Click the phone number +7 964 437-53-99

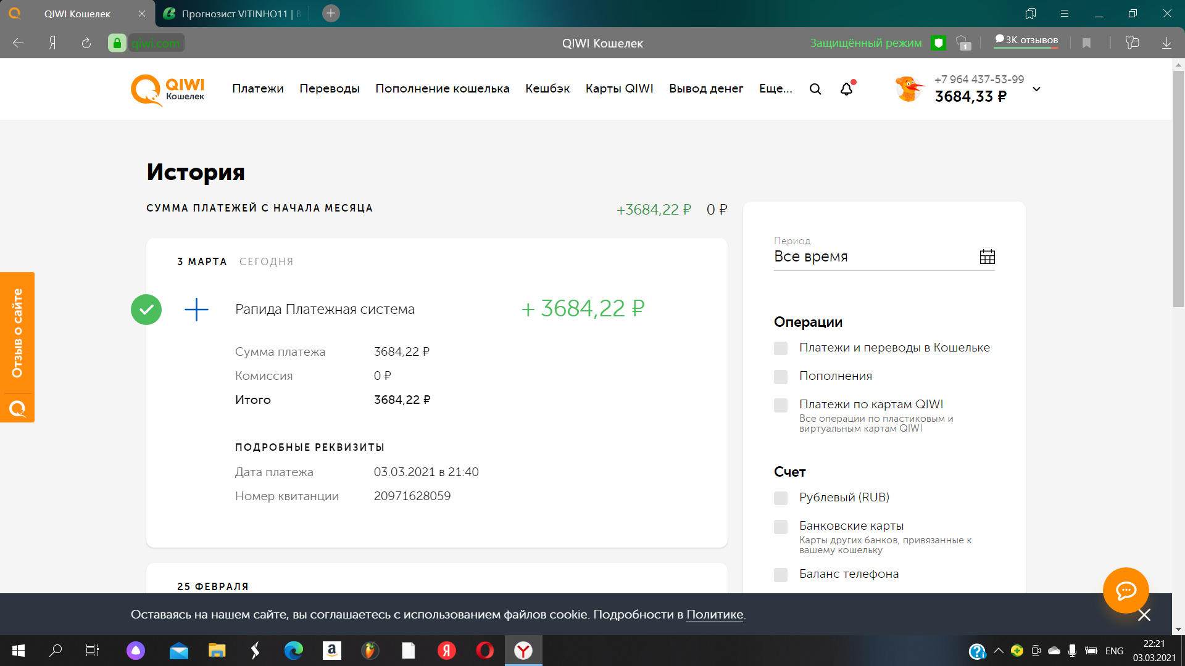(979, 80)
